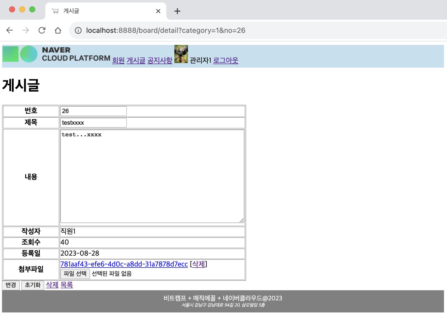
Task: Click the browser back arrow
Action: click(10, 30)
